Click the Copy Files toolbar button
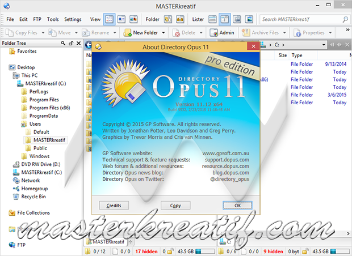The image size is (352, 256). (22, 33)
